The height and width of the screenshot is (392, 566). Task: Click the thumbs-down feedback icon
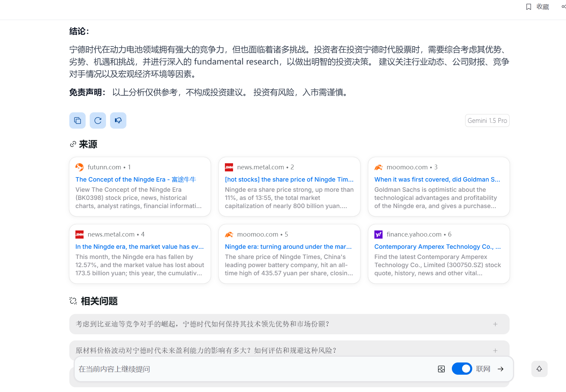(118, 120)
